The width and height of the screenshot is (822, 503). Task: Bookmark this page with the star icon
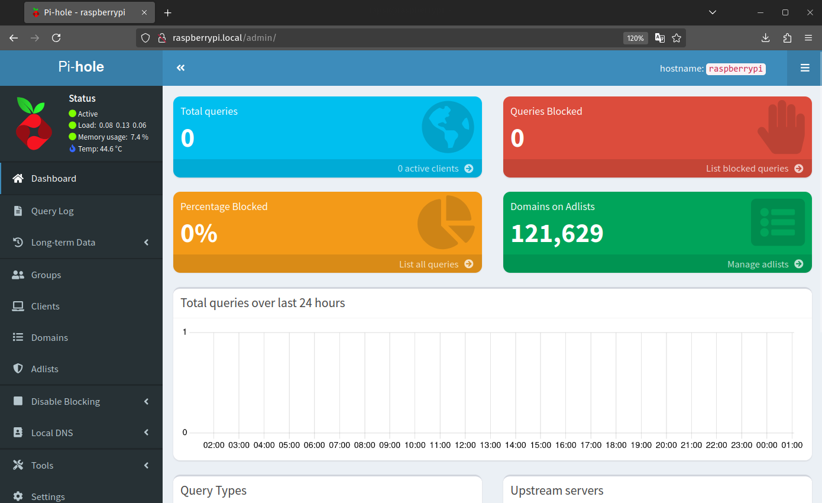coord(677,38)
